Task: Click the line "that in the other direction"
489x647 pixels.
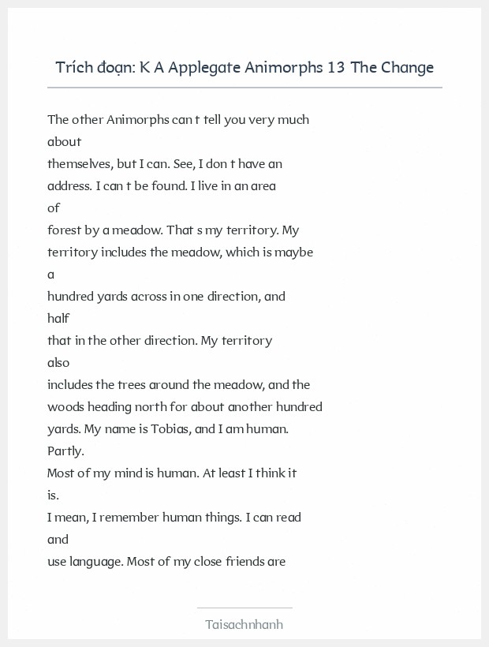Action: coord(159,341)
